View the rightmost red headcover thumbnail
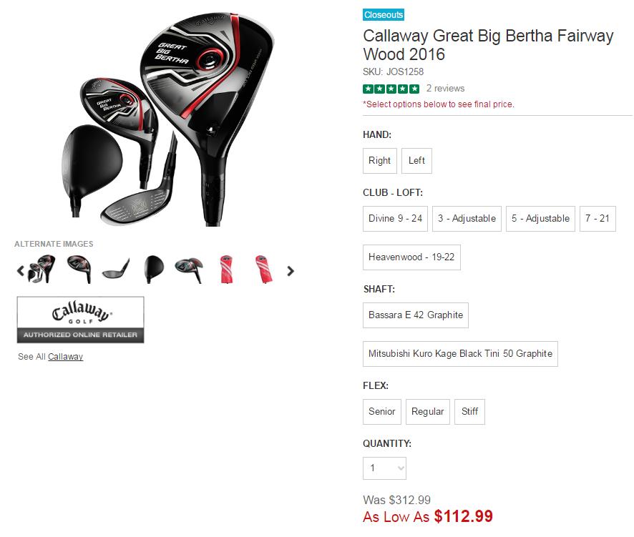The height and width of the screenshot is (537, 634). click(x=262, y=270)
